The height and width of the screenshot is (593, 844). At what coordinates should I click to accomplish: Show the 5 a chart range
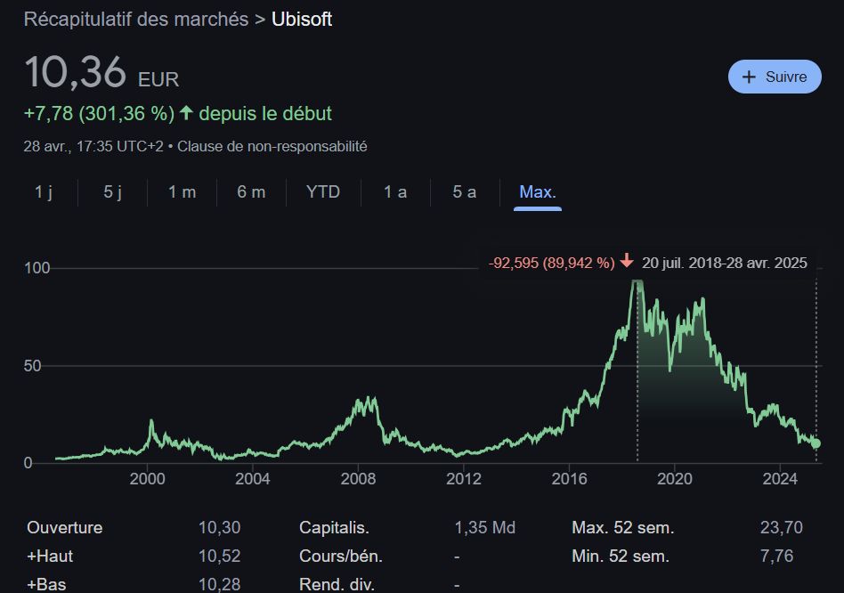coord(465,191)
